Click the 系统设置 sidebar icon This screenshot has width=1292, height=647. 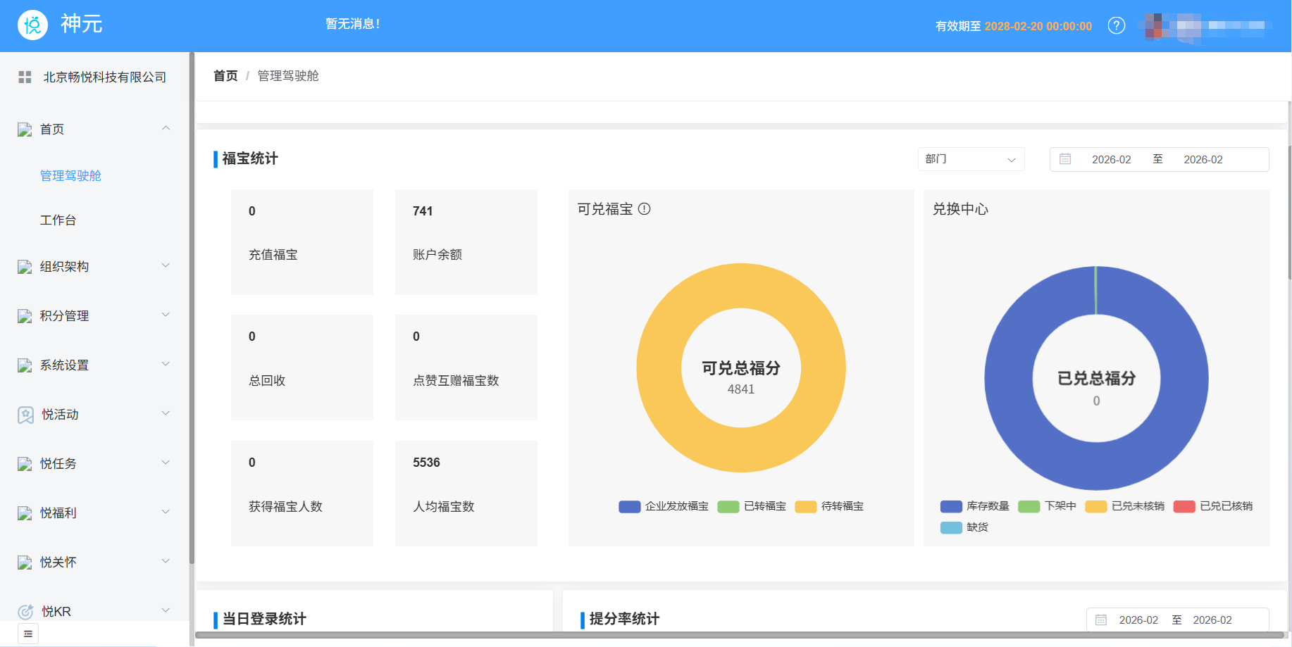[23, 365]
